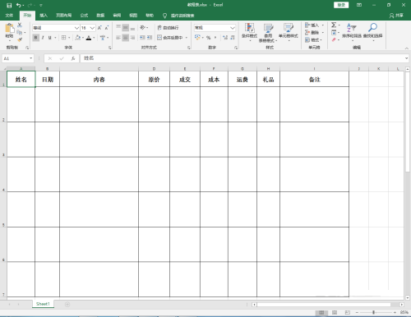This screenshot has width=411, height=317.
Task: Open the Sort and Filter menu
Action: click(x=352, y=32)
